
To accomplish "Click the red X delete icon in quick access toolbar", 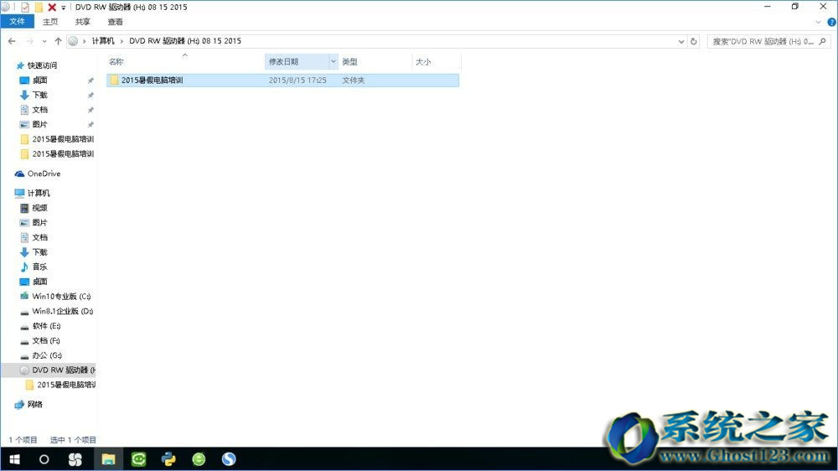I will 52,8.
